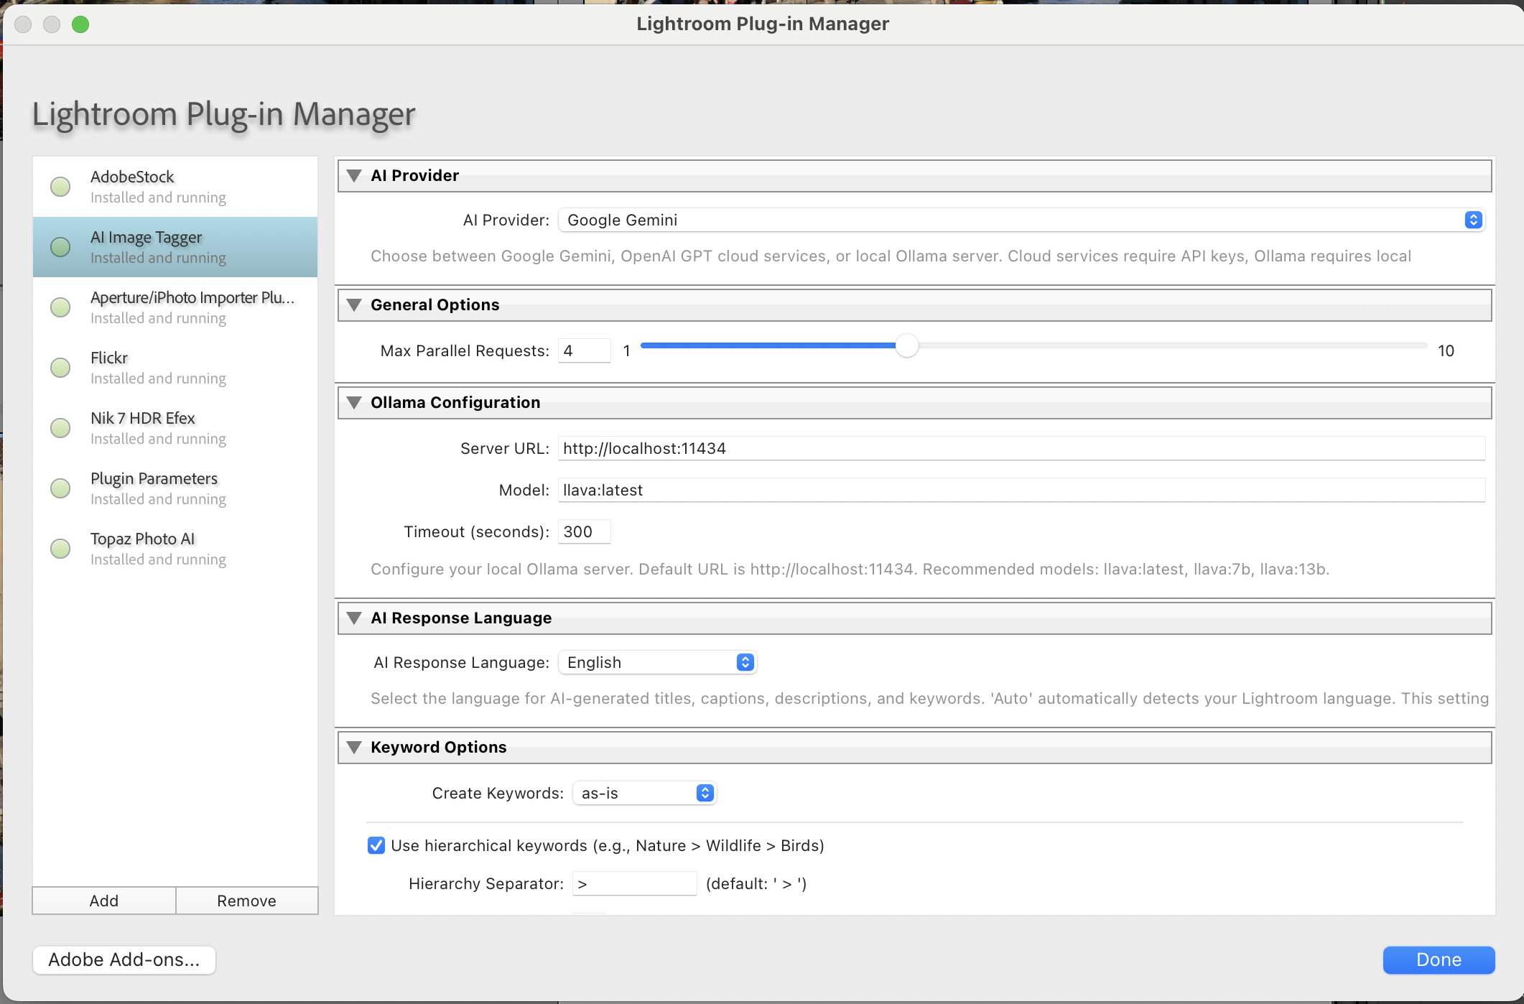Image resolution: width=1524 pixels, height=1004 pixels.
Task: Collapse the Ollama Configuration section
Action: [x=353, y=402]
